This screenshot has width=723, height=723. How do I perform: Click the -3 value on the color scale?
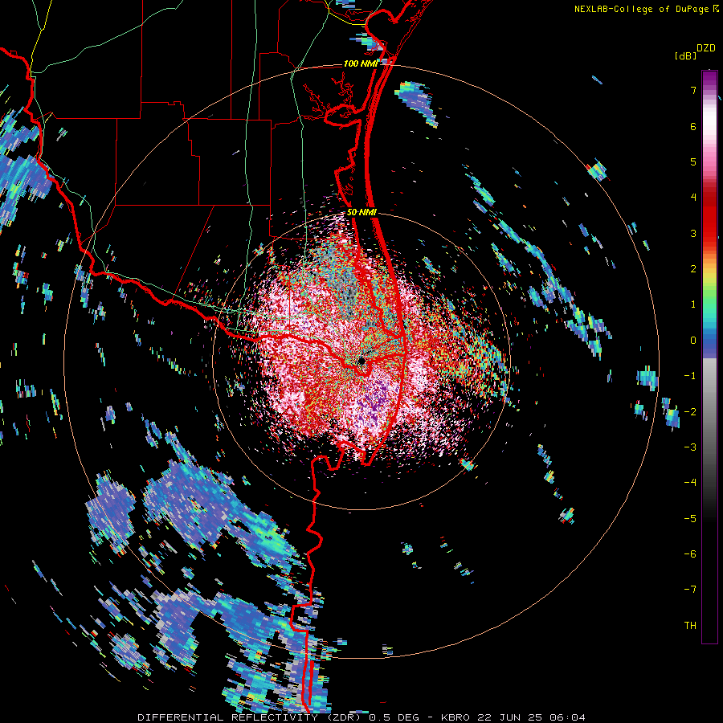[690, 447]
